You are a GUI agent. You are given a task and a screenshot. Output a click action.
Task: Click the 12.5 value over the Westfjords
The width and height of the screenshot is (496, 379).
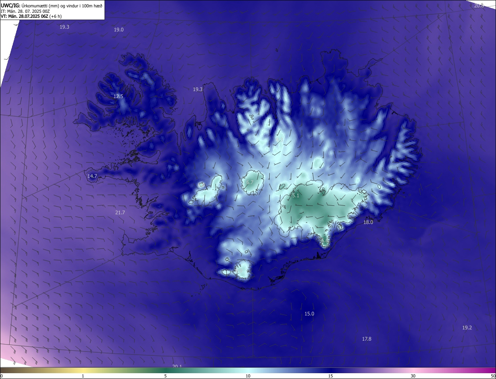coord(118,96)
